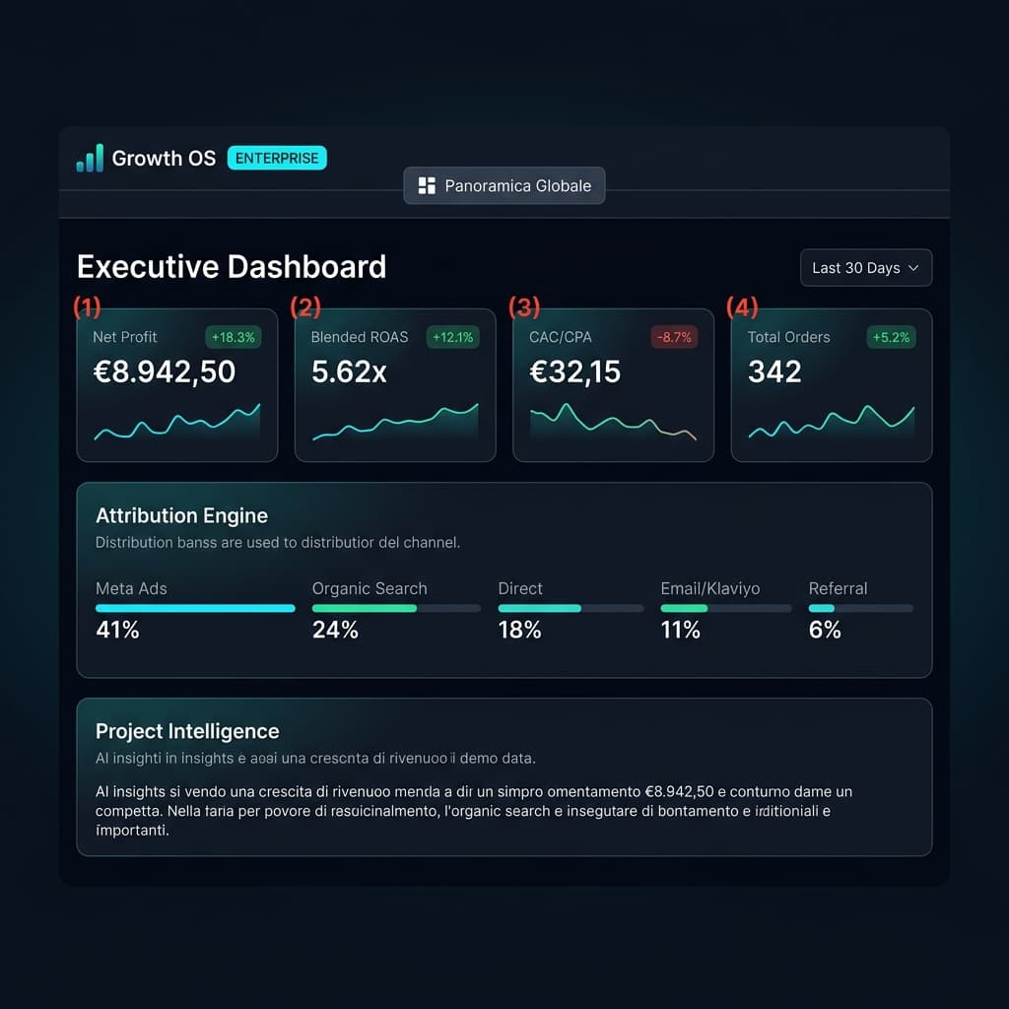Click the 11% attribution value
1009x1009 pixels.
[680, 630]
